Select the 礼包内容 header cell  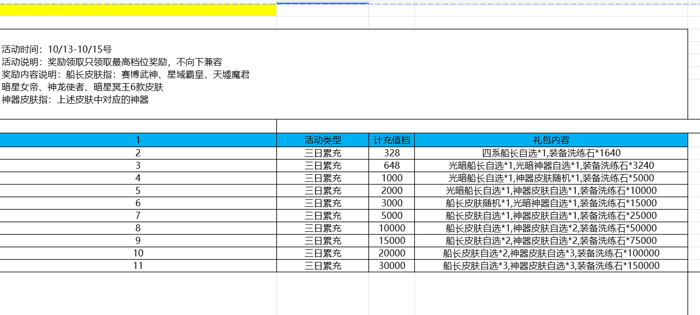tap(551, 140)
